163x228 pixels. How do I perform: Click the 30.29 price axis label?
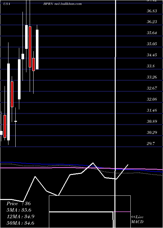152,133
